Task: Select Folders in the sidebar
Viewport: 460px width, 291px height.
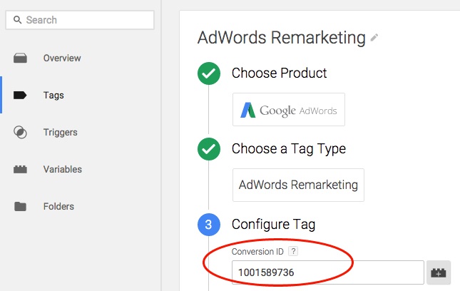Action: [x=58, y=207]
